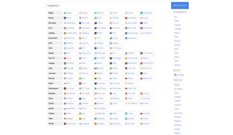Click the Pinterest icon in Social row

(96, 104)
